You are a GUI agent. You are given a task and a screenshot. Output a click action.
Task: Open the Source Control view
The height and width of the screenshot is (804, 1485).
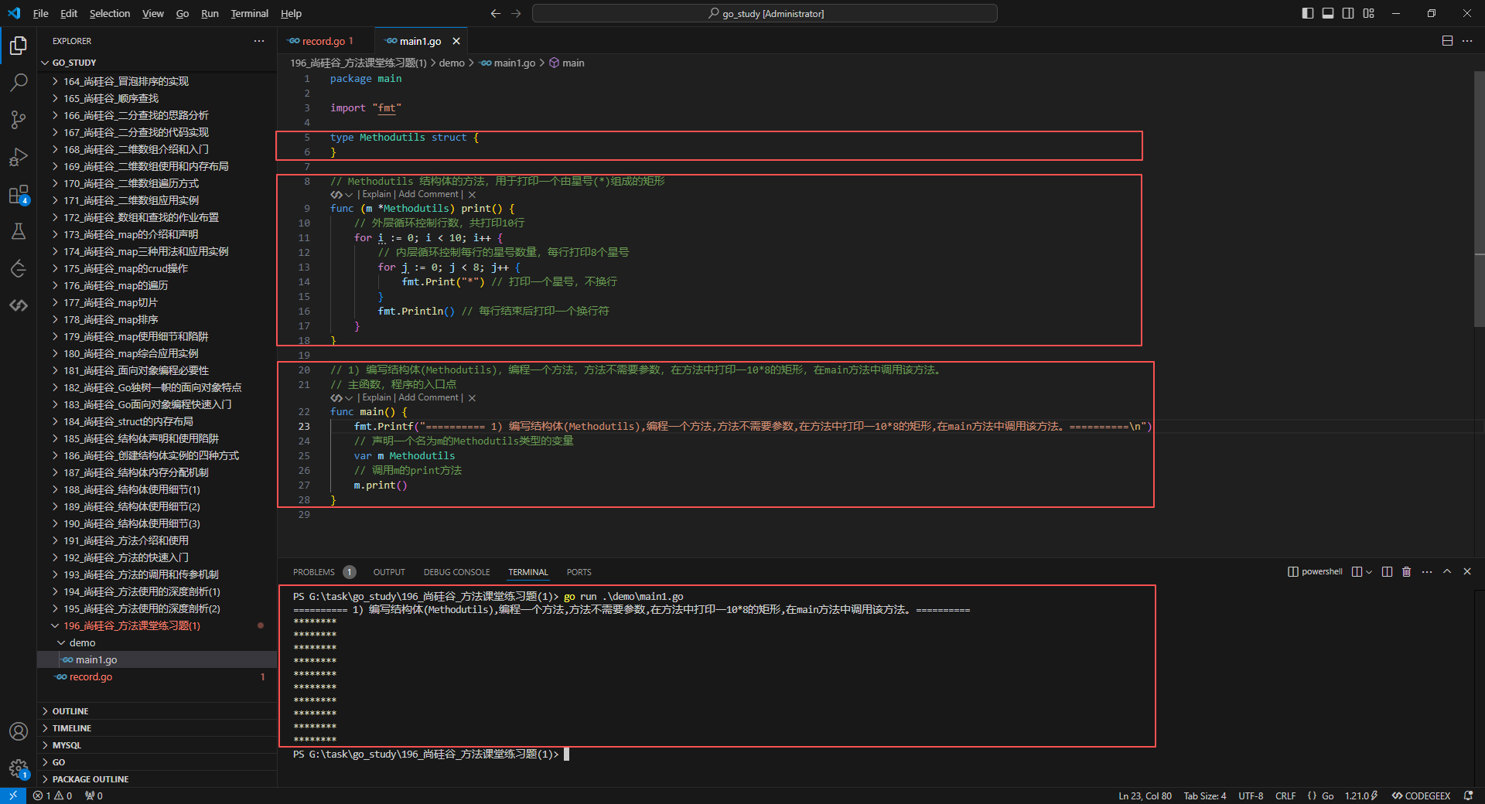[19, 120]
